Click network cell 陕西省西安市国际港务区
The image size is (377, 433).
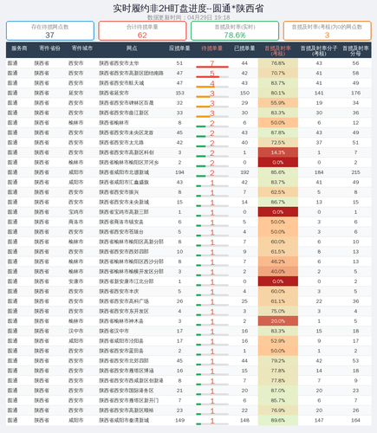coord(127,391)
